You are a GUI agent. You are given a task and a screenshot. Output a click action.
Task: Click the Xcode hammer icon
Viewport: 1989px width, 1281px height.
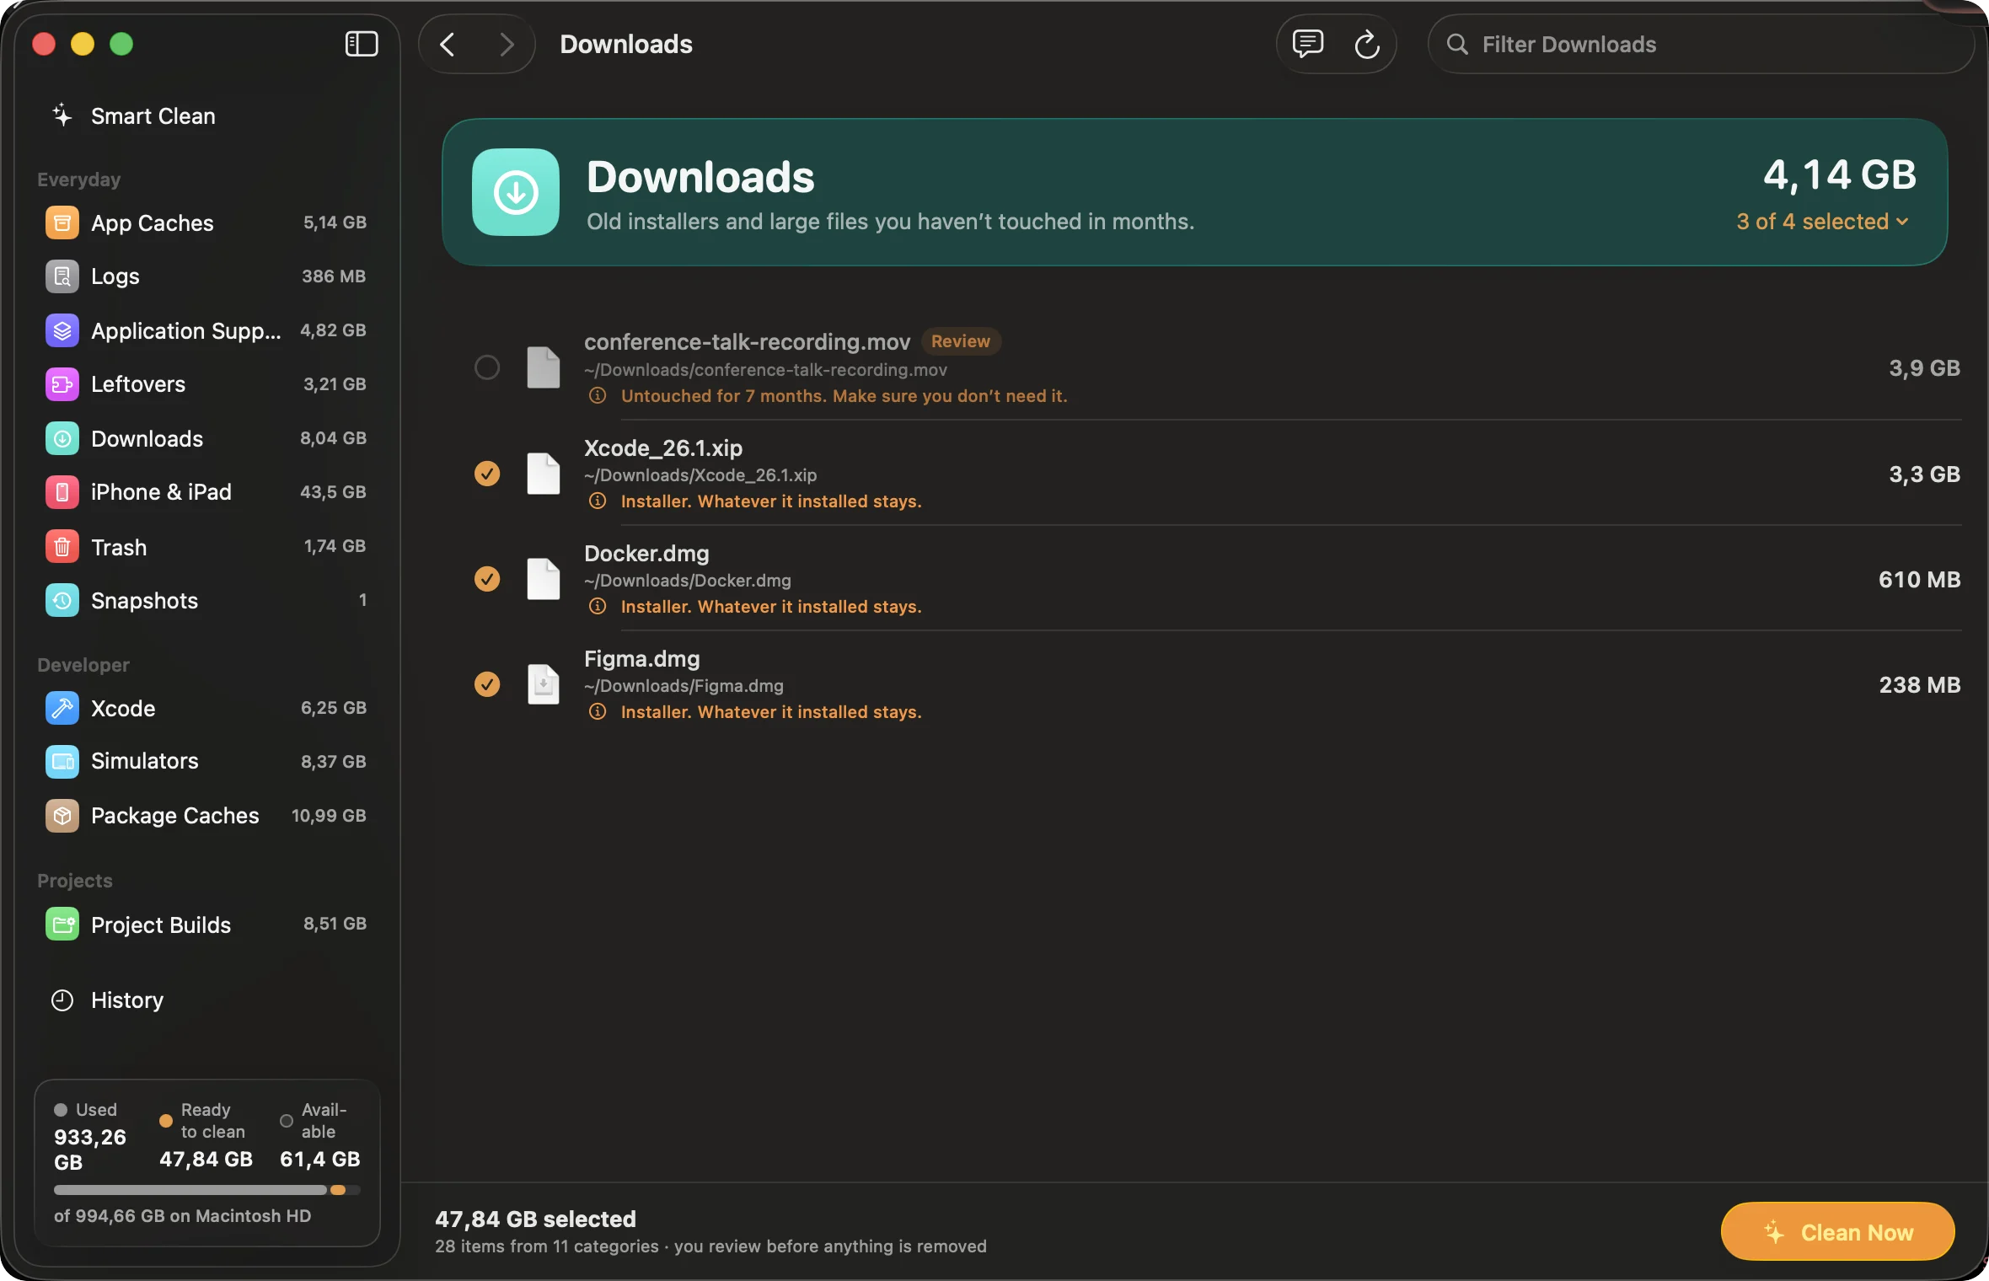tap(62, 708)
